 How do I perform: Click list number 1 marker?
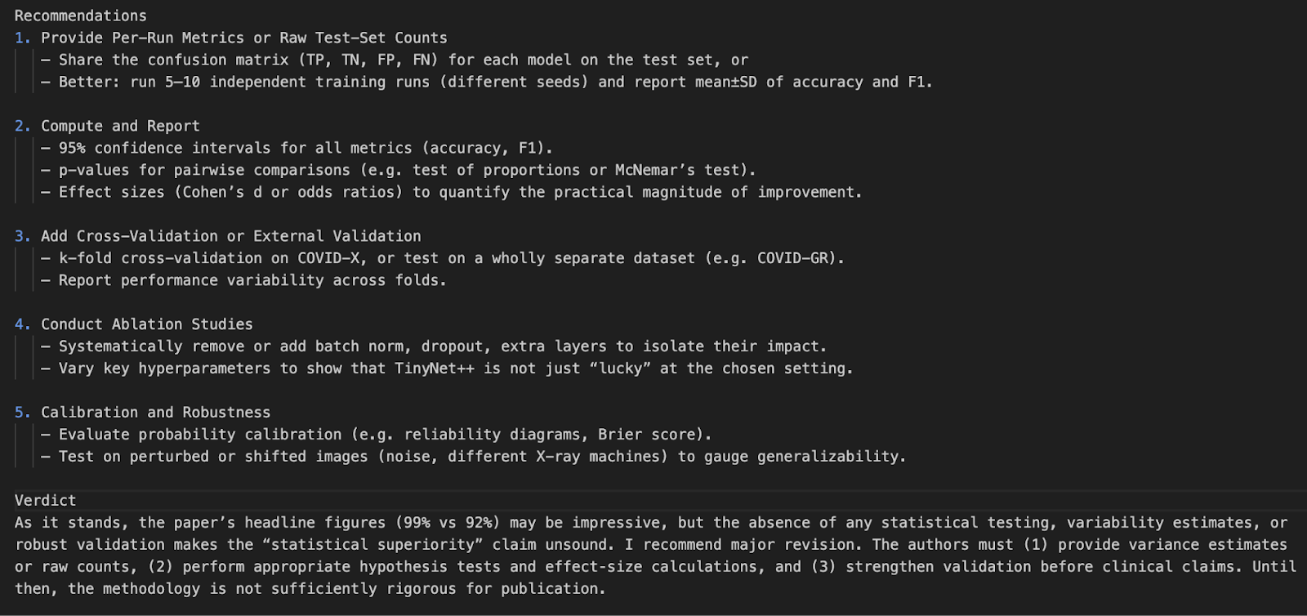point(23,38)
